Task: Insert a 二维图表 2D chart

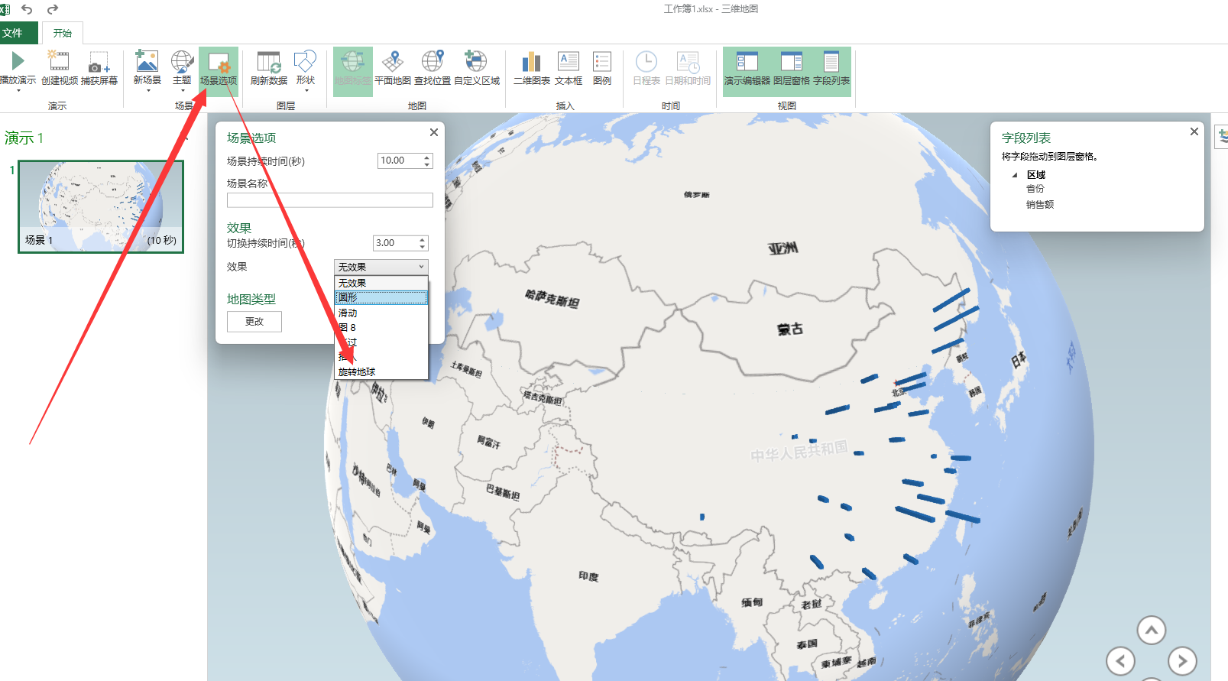Action: [x=531, y=61]
